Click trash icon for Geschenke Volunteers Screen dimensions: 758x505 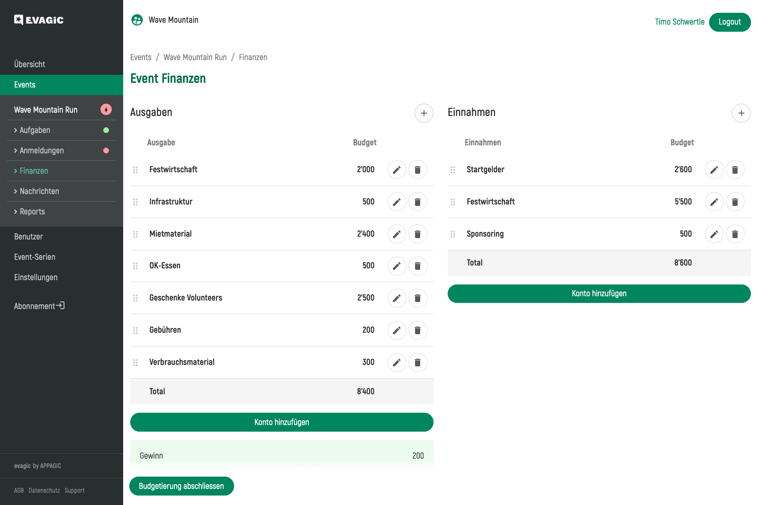point(417,298)
